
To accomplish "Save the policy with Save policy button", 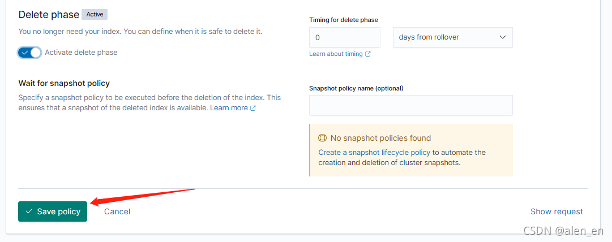I will click(53, 211).
